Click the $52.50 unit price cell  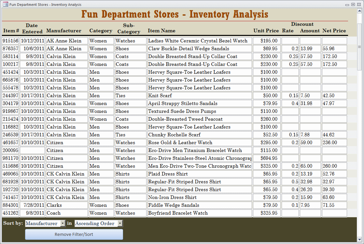coord(267,135)
